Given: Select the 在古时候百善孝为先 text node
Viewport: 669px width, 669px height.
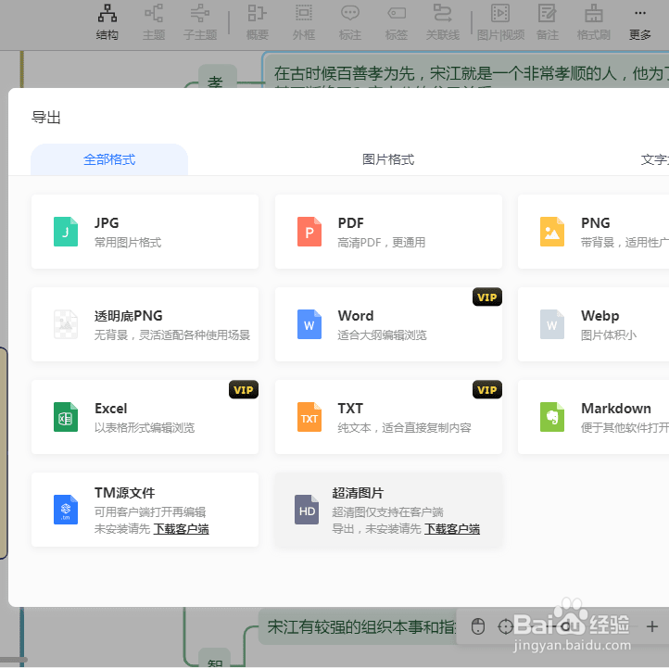Looking at the screenshot, I should [x=466, y=72].
